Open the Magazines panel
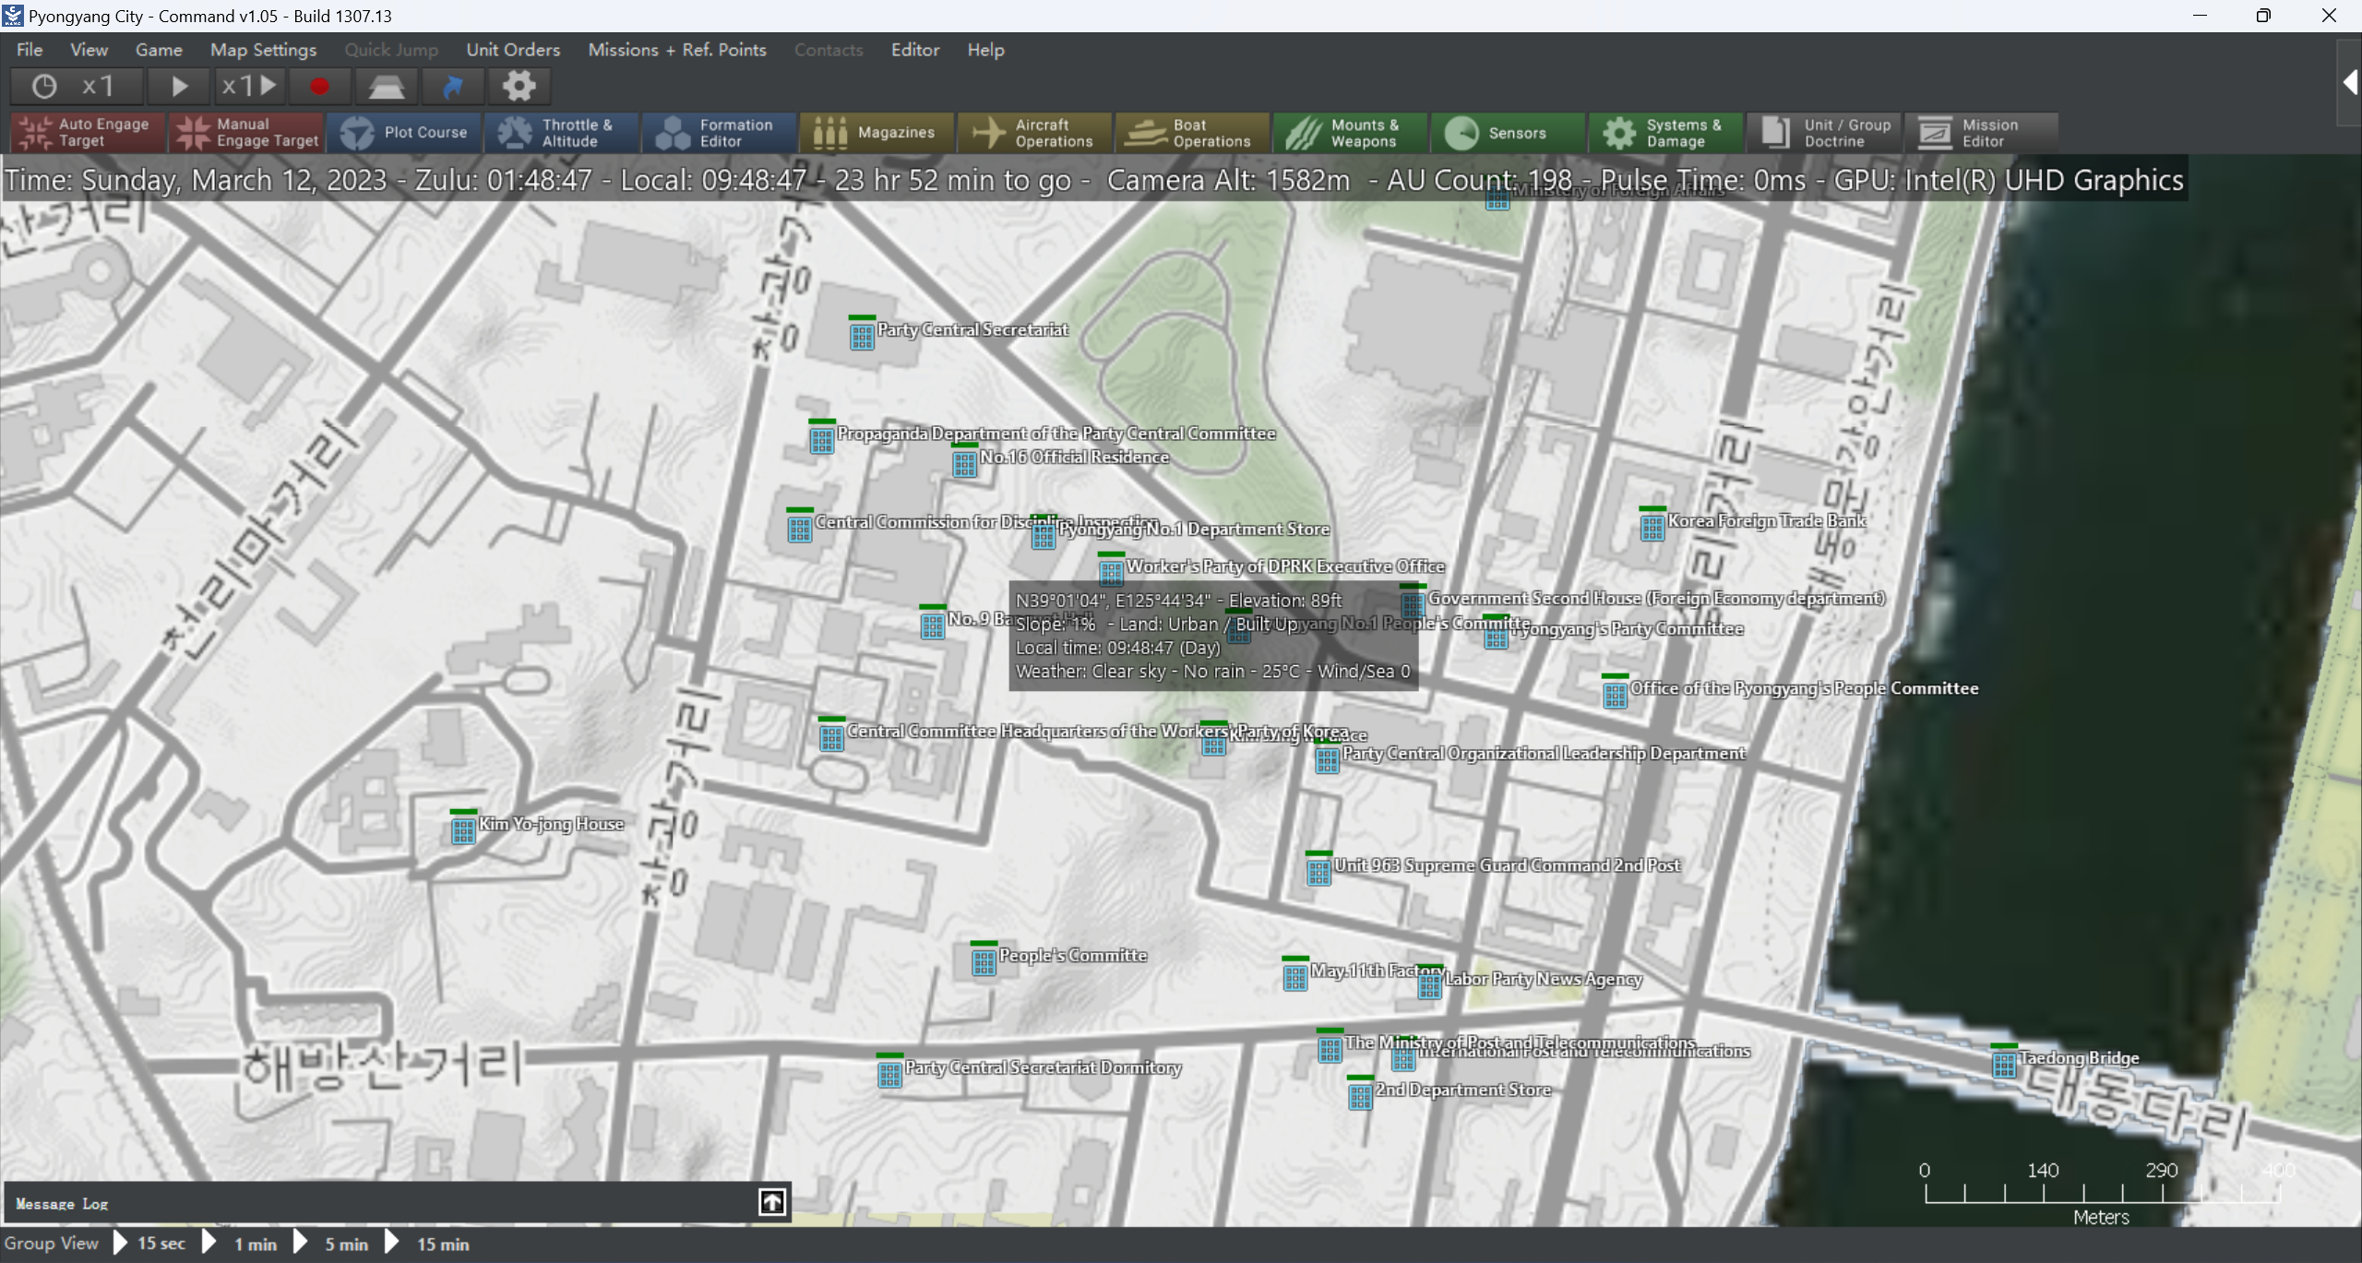2362x1263 pixels. (877, 133)
